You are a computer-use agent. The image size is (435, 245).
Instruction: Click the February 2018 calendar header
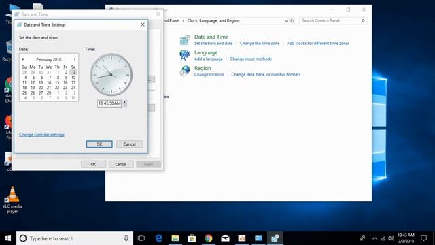coord(49,59)
